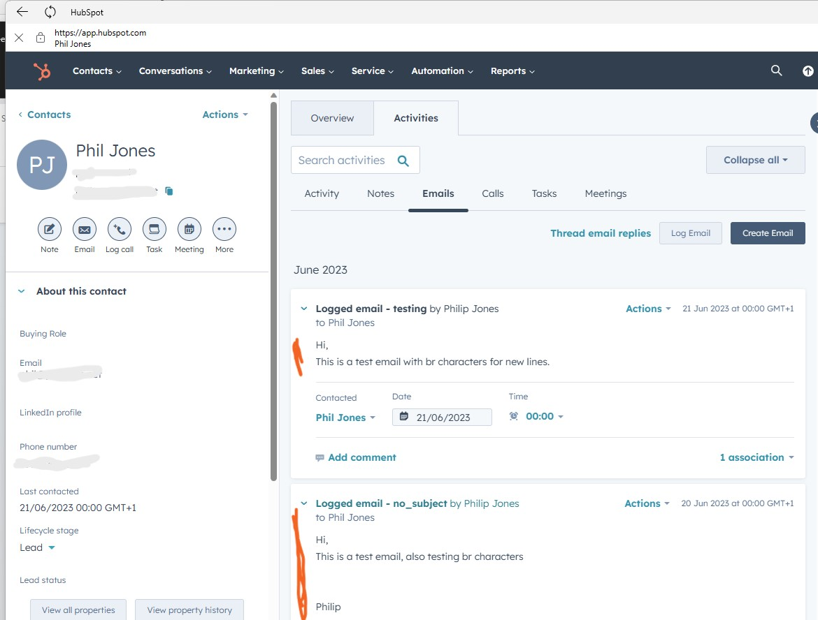Click the HubSpot sprocket logo
The image size is (818, 620).
pyautogui.click(x=42, y=71)
